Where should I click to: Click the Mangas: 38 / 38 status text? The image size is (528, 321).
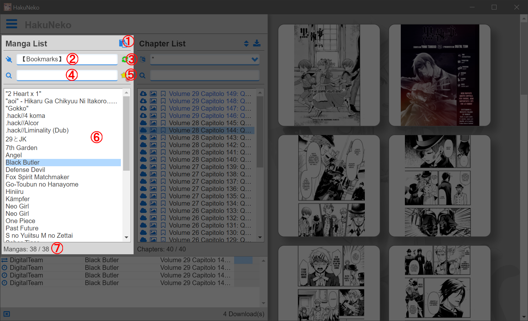pos(26,249)
